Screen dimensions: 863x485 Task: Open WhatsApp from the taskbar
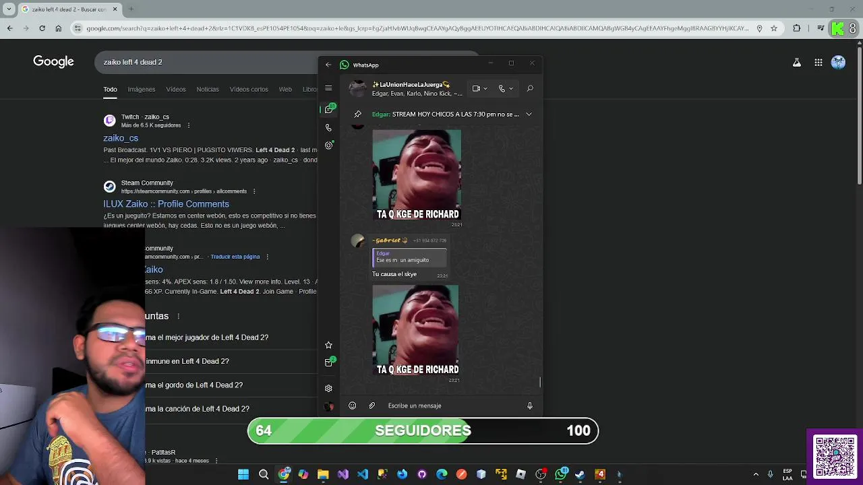coord(560,474)
